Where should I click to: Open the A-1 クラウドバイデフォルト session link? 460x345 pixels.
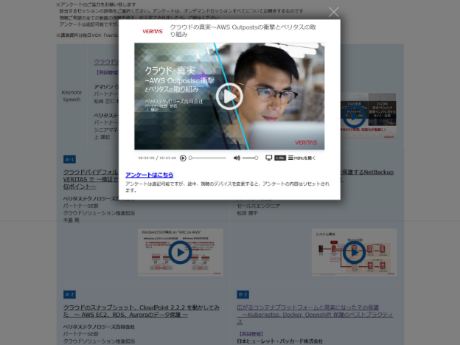pyautogui.click(x=91, y=179)
